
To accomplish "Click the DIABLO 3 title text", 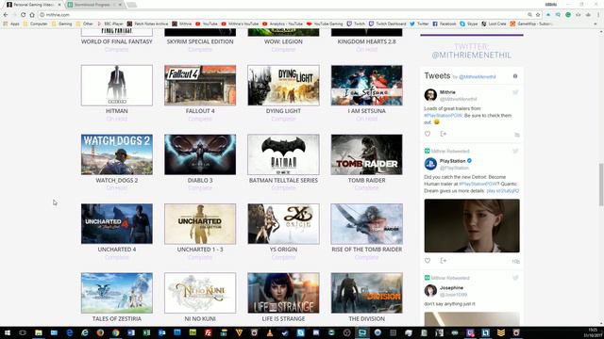I will tap(200, 180).
